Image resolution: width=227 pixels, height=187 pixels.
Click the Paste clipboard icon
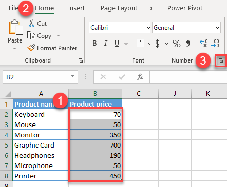click(16, 27)
